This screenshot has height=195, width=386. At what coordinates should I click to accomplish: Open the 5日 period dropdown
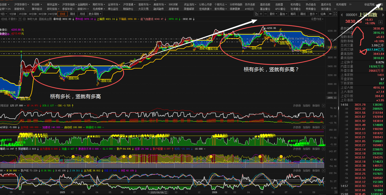tap(4, 14)
